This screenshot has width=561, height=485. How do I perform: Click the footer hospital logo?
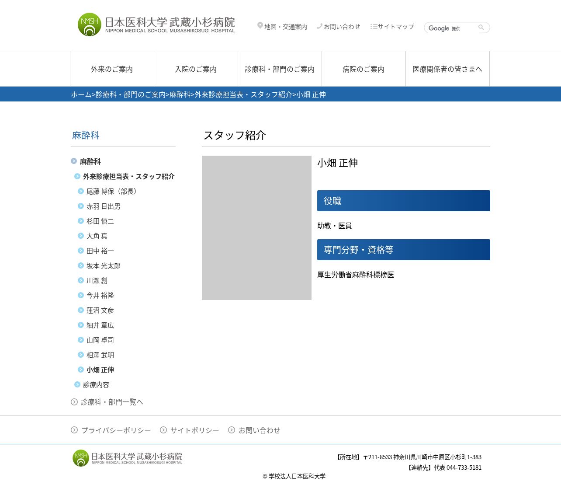click(x=127, y=458)
